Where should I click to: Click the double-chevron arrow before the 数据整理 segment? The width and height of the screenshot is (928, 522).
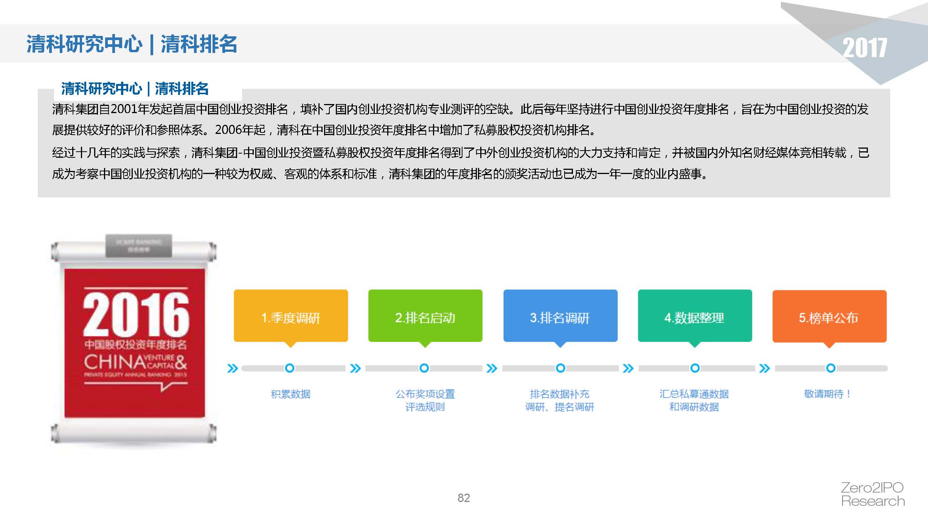(628, 368)
